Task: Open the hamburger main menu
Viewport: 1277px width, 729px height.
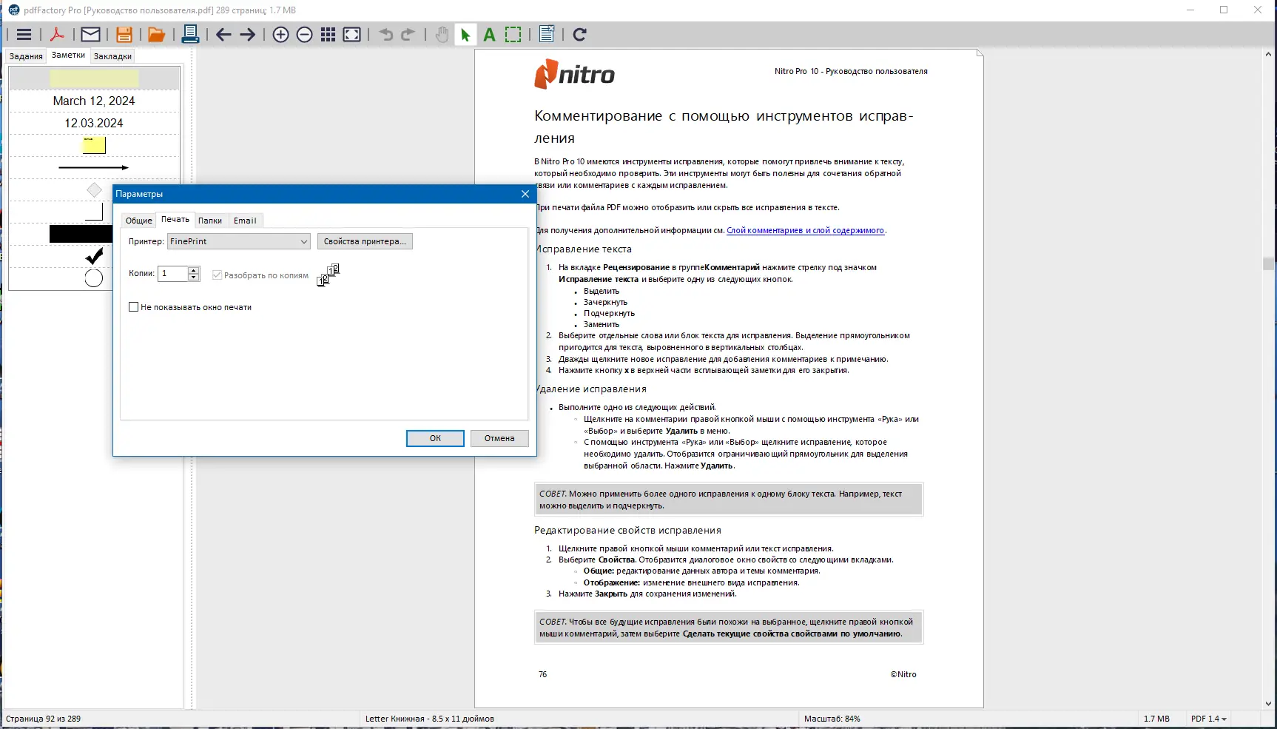Action: 24,35
